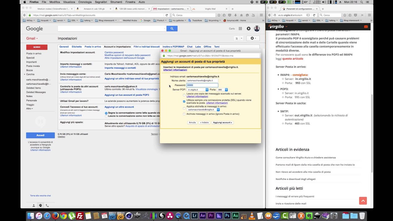Switch to 'Filtri e indirizzi bloccati' tab
Image resolution: width=393 pixels, height=221 pixels.
147,47
